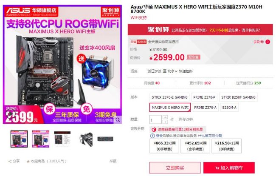Select the third product thumbnail
The image size is (276, 176).
click(x=62, y=139)
